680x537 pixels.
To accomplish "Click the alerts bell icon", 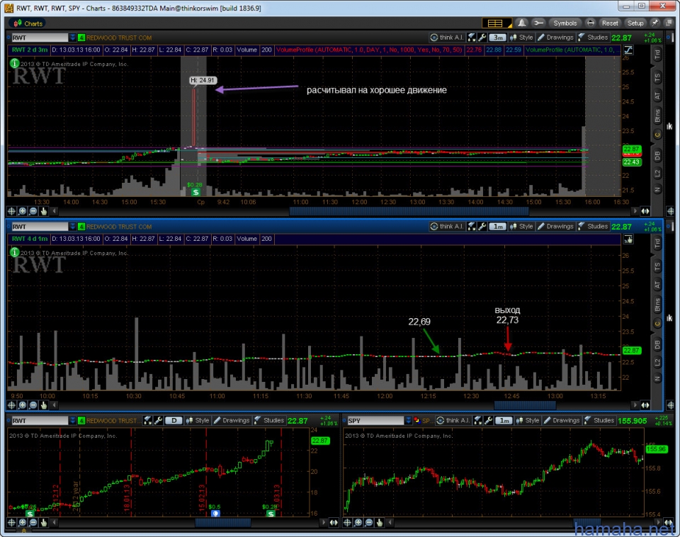I will click(x=522, y=23).
